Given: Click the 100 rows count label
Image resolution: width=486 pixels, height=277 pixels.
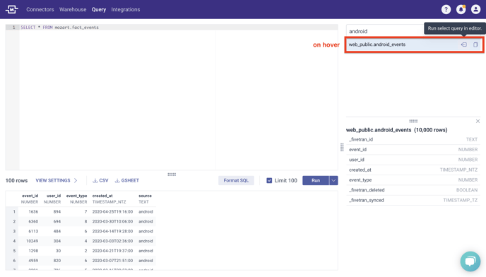Looking at the screenshot, I should pyautogui.click(x=16, y=180).
